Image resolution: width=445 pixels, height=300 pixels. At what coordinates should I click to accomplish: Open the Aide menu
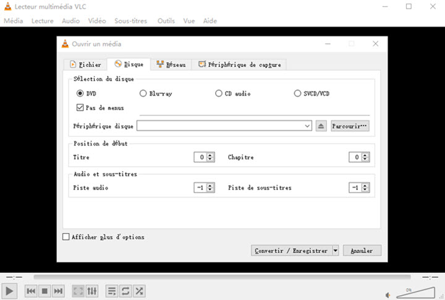[x=210, y=21]
